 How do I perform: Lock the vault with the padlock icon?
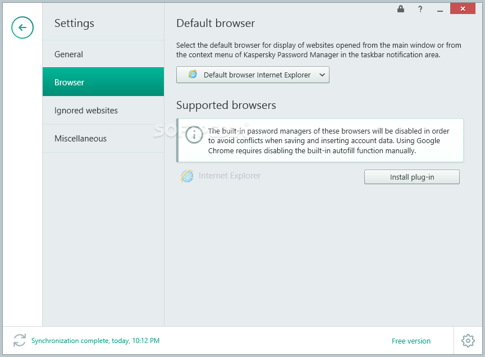click(401, 8)
